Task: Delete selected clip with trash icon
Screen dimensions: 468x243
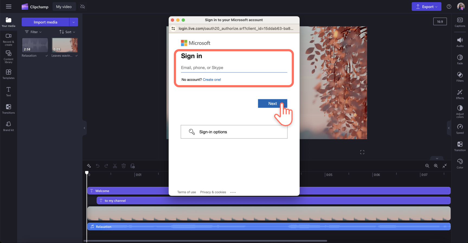Action: pos(124,166)
